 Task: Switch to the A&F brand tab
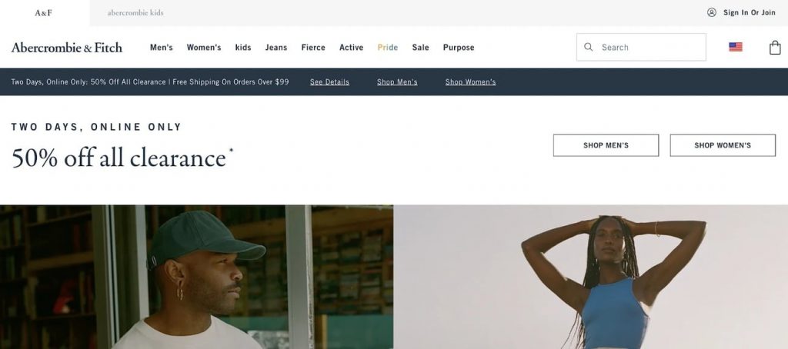click(x=43, y=12)
